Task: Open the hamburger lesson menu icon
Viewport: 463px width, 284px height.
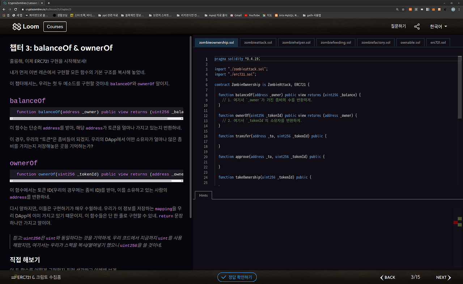Action: click(x=13, y=277)
